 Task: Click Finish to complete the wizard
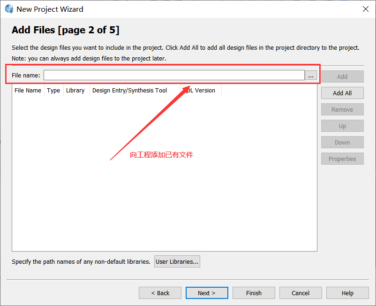point(254,293)
